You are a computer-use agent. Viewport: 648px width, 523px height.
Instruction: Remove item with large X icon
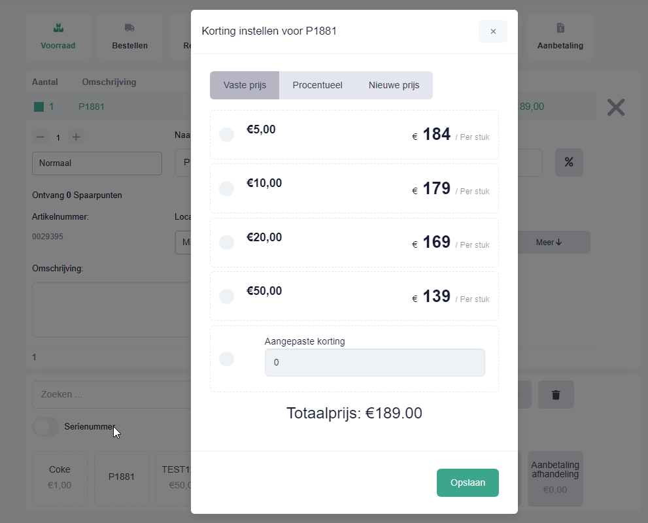tap(616, 107)
